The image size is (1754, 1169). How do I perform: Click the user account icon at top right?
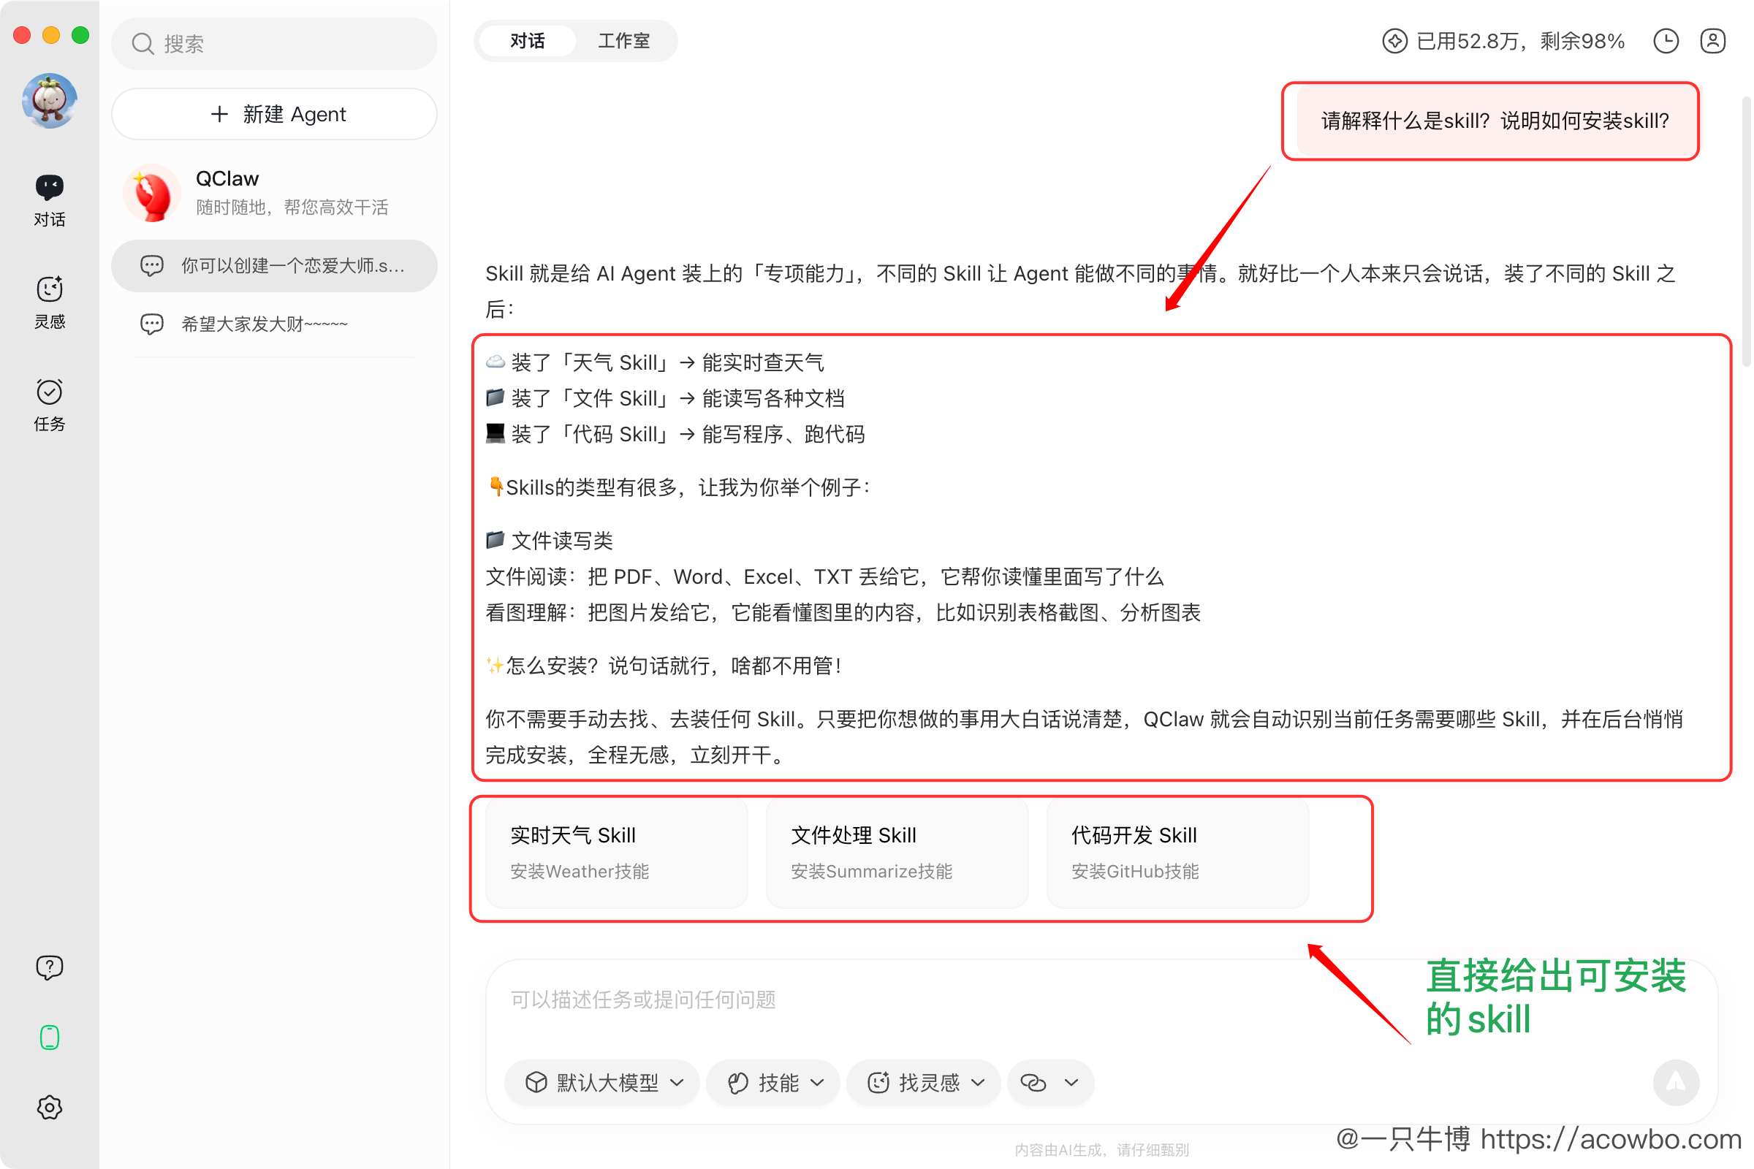pyautogui.click(x=1712, y=41)
